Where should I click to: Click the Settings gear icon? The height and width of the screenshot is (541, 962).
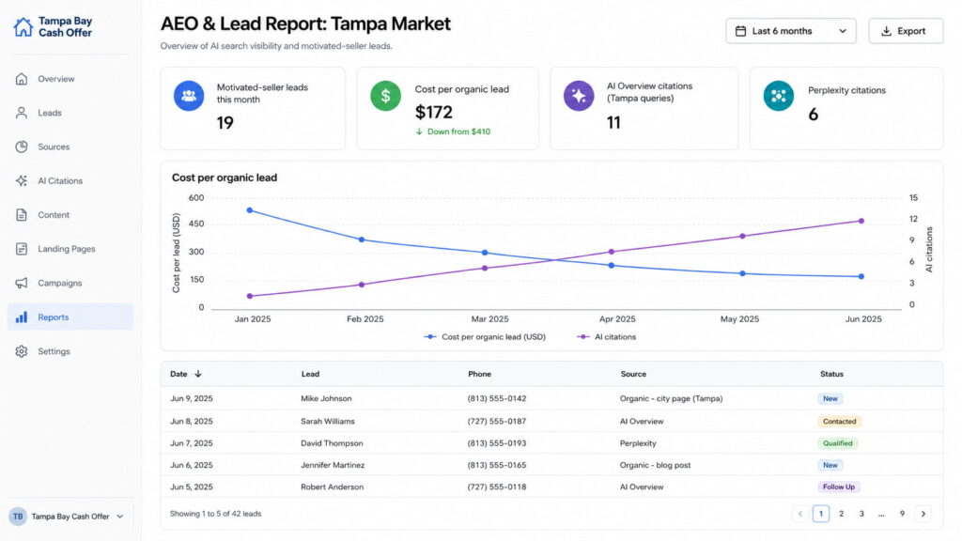[22, 351]
